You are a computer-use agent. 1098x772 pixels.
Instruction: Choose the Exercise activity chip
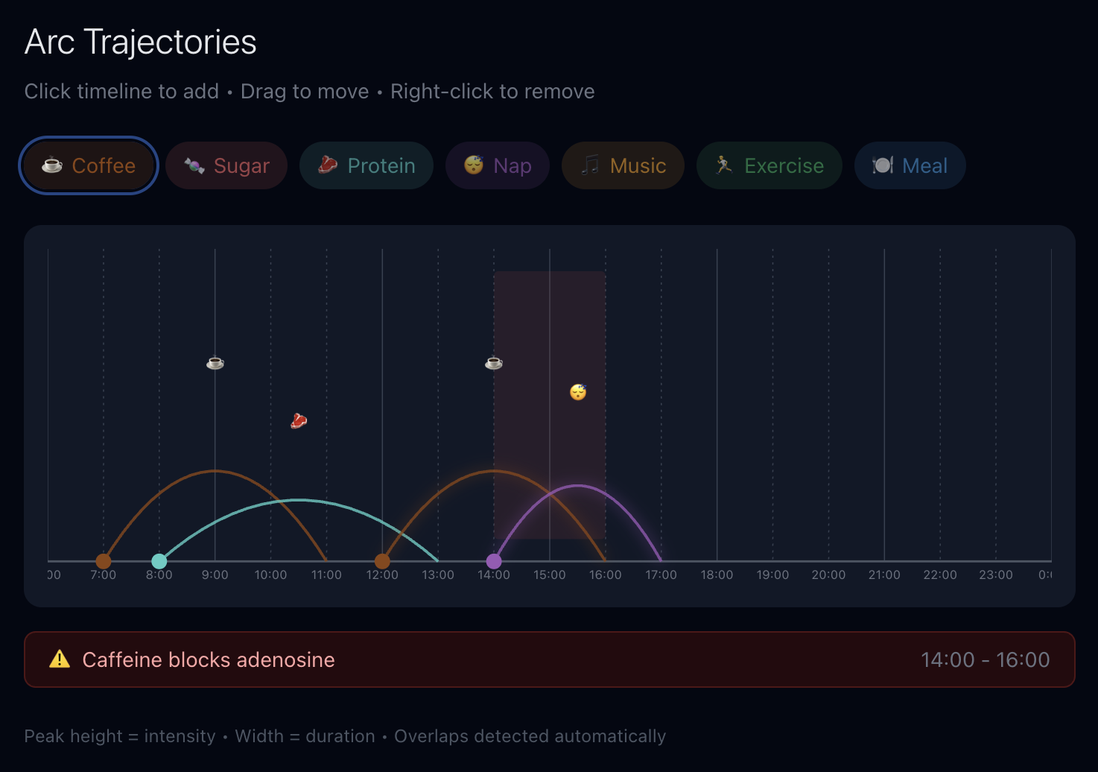click(x=769, y=165)
